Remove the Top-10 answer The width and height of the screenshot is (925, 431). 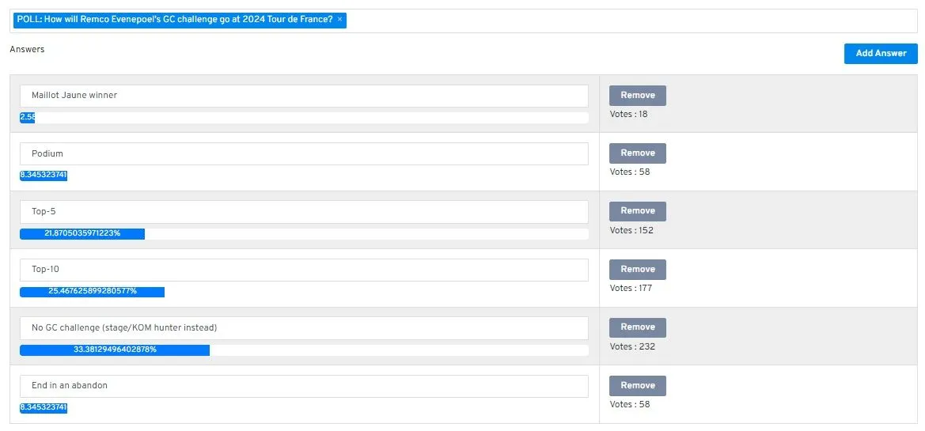(638, 270)
